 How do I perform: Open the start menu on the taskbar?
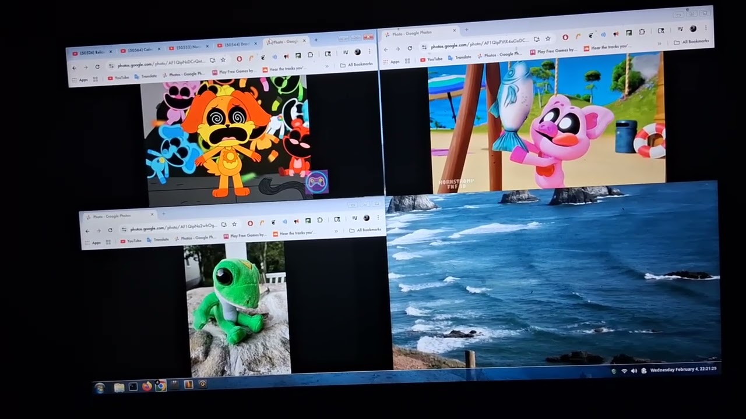click(x=100, y=388)
